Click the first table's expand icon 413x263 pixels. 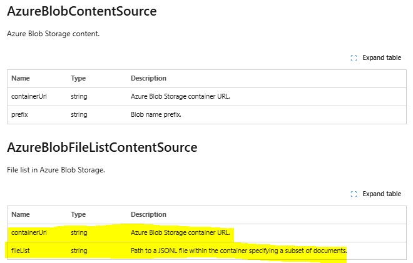pos(354,58)
